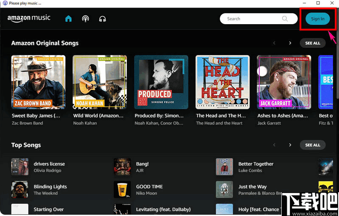Go back in Top Songs with left chevron

point(274,145)
